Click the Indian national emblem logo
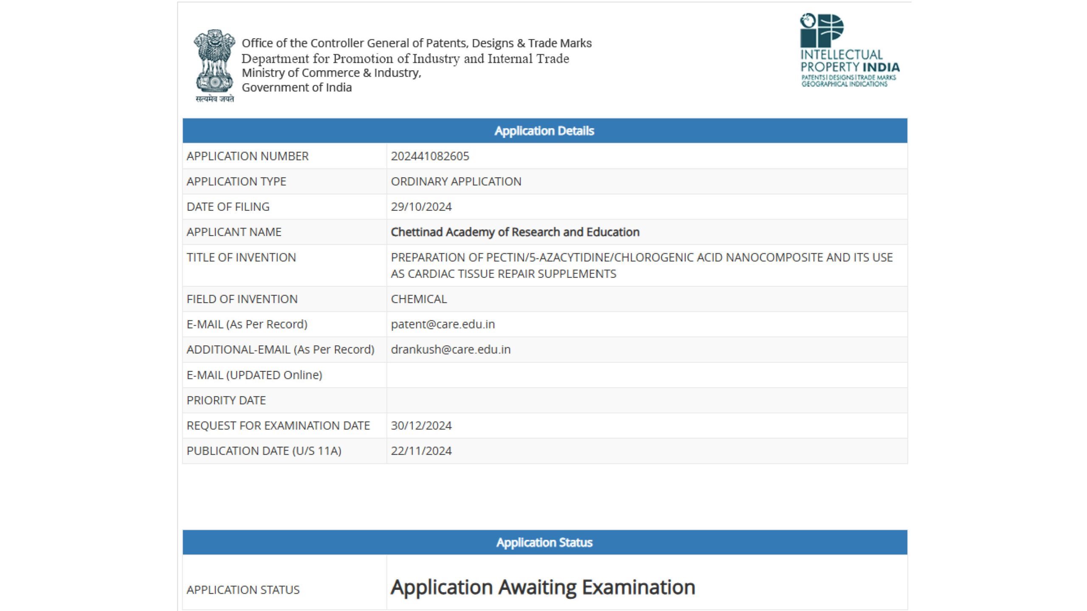 [x=214, y=66]
